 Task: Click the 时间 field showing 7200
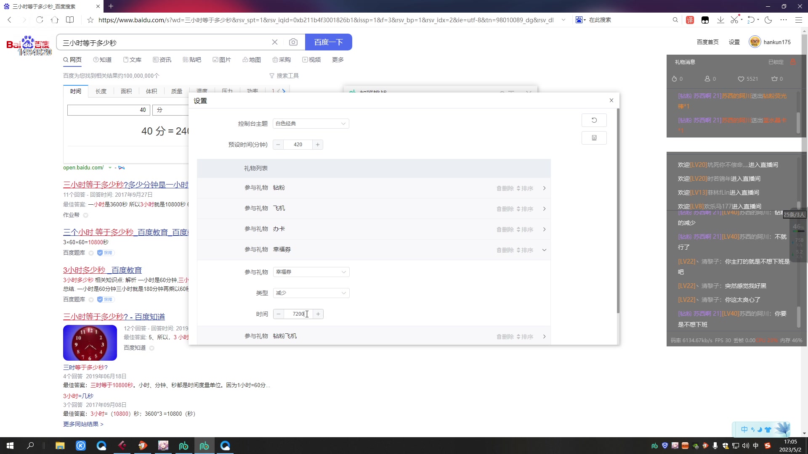(298, 314)
